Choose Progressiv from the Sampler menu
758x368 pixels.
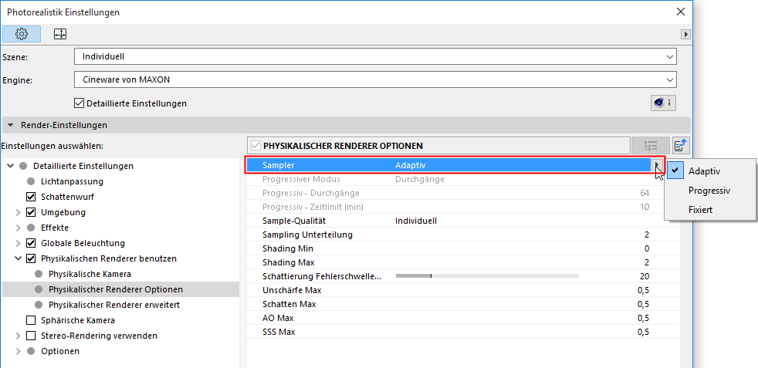tap(709, 191)
